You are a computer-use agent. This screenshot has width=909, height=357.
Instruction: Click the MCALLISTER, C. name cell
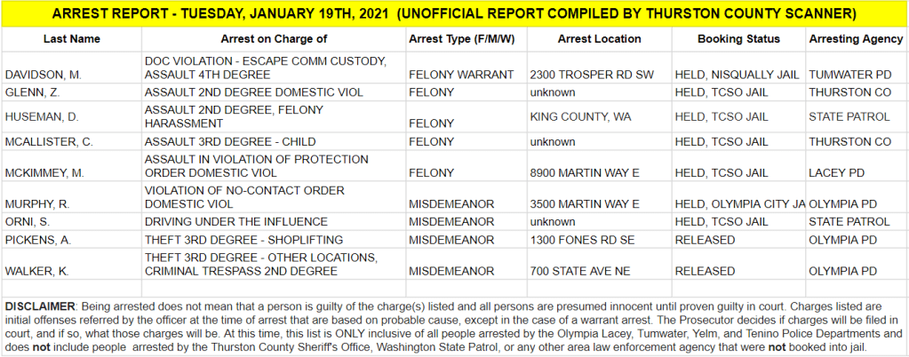[48, 141]
